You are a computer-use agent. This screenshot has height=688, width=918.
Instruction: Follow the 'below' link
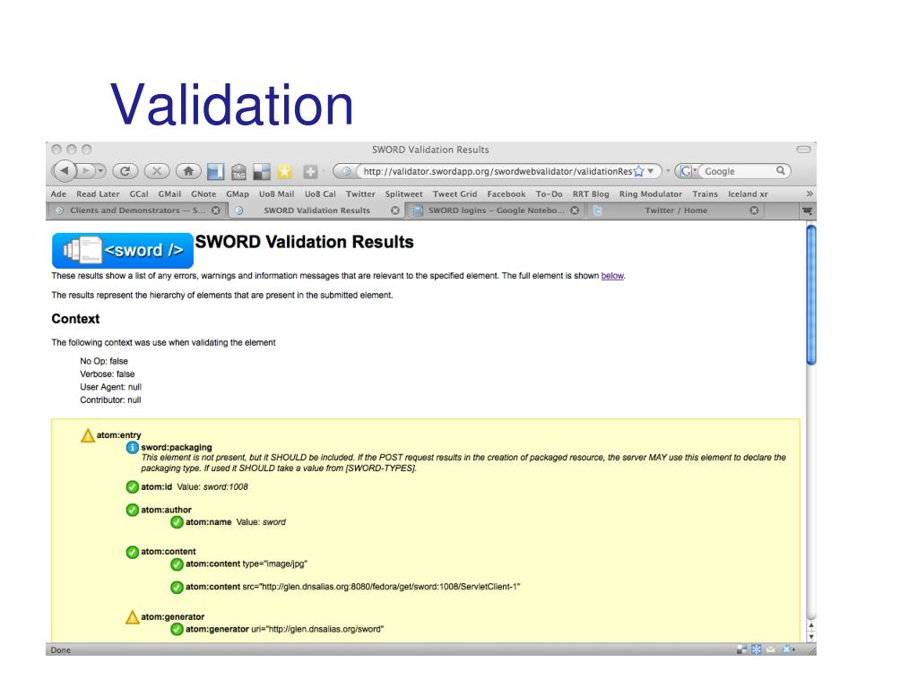point(612,276)
